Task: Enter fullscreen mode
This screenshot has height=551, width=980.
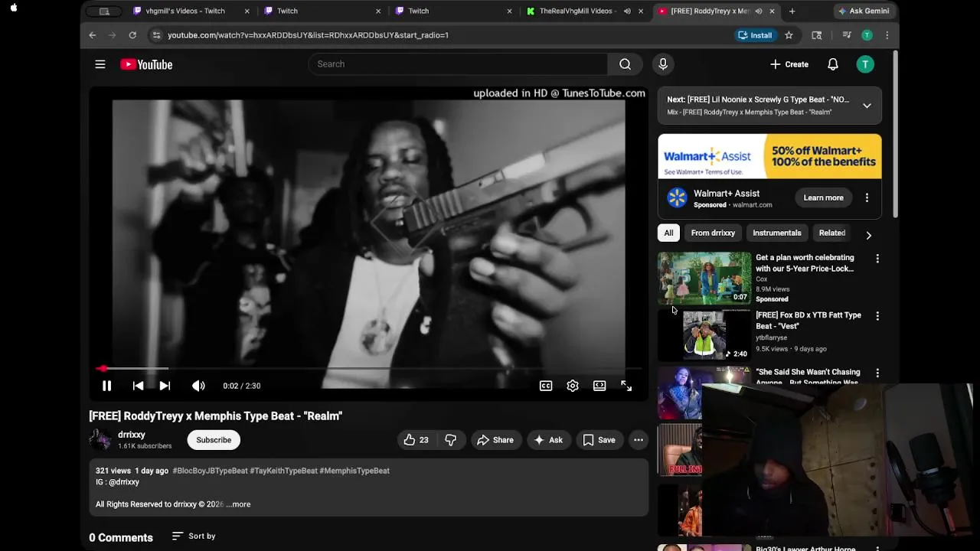Action: coord(626,386)
